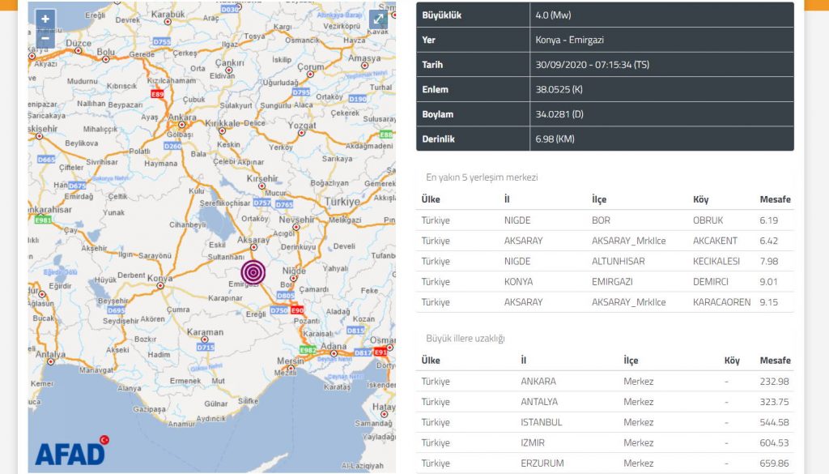This screenshot has height=474, width=829.
Task: Click the E981 road shield on the map
Action: [41, 220]
